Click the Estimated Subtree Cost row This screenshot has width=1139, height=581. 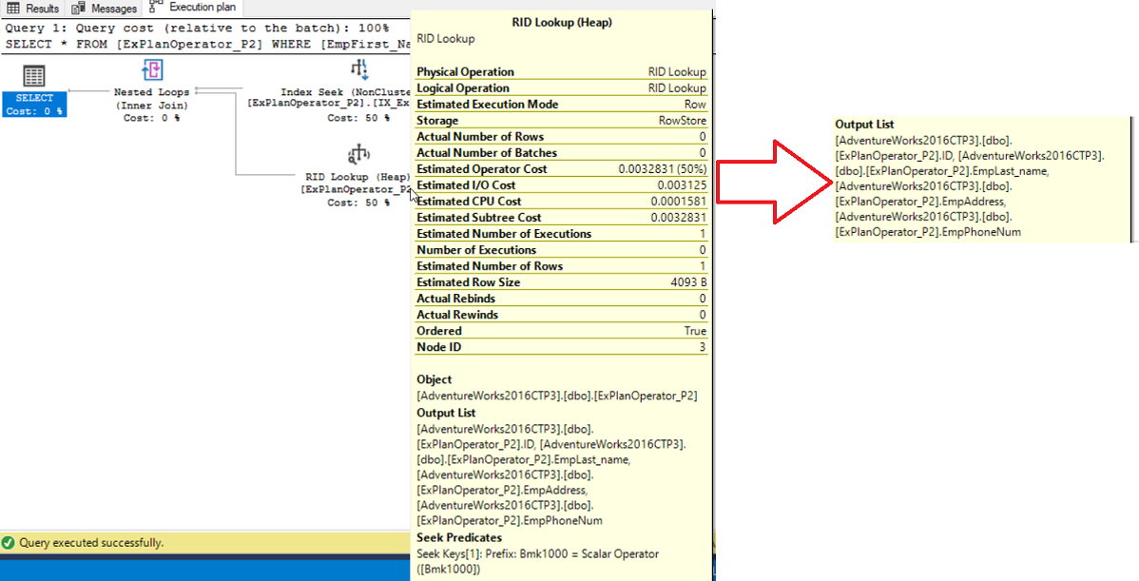[x=562, y=217]
